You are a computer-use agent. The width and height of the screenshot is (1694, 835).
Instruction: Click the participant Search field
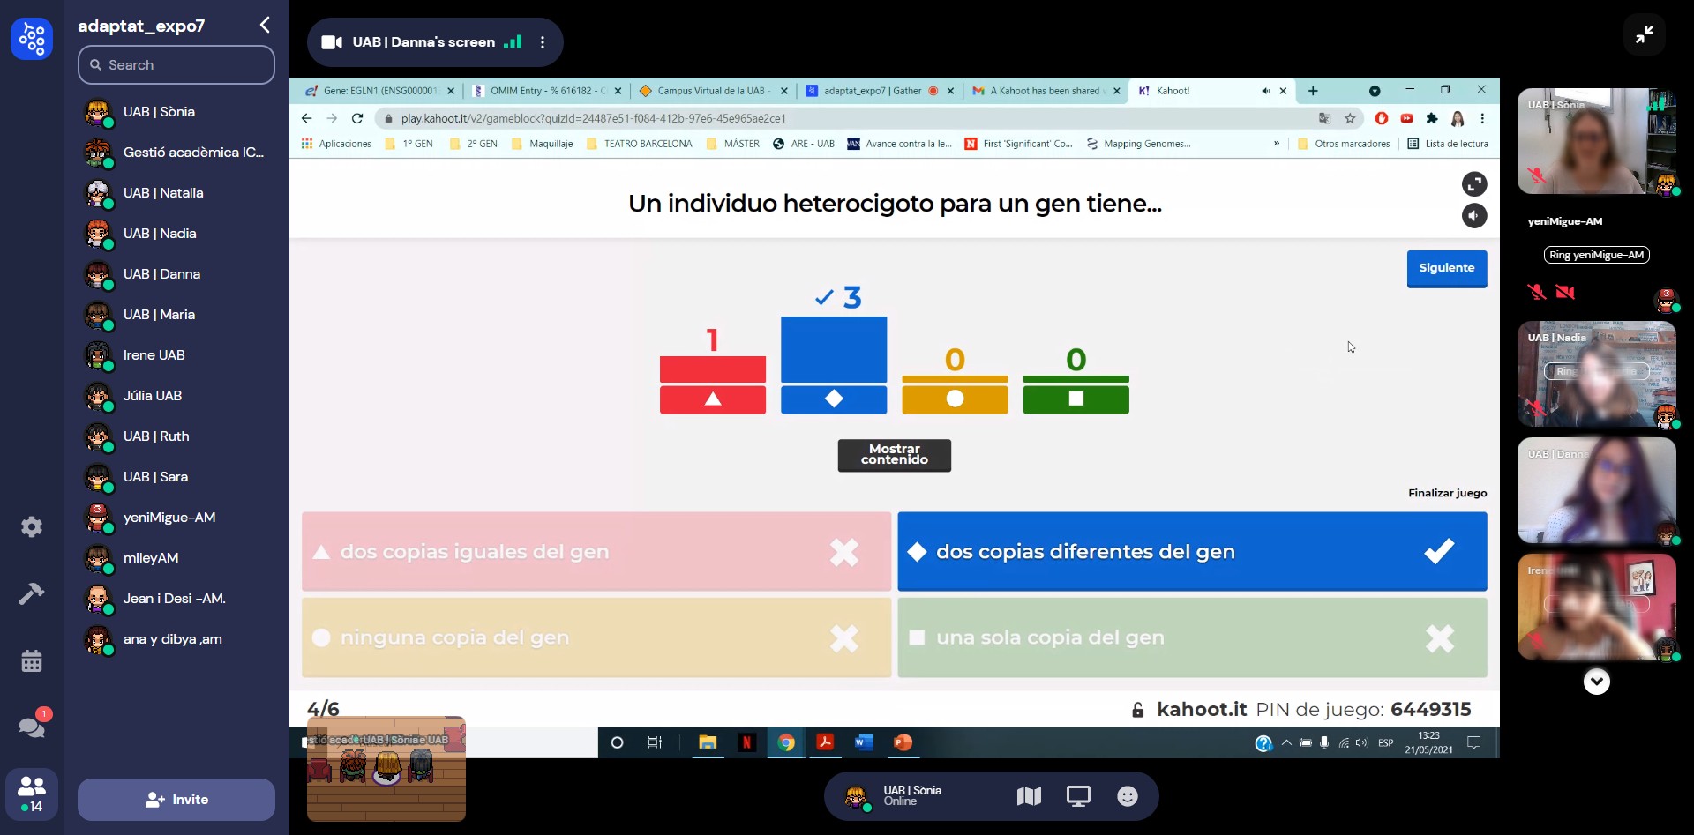click(176, 65)
